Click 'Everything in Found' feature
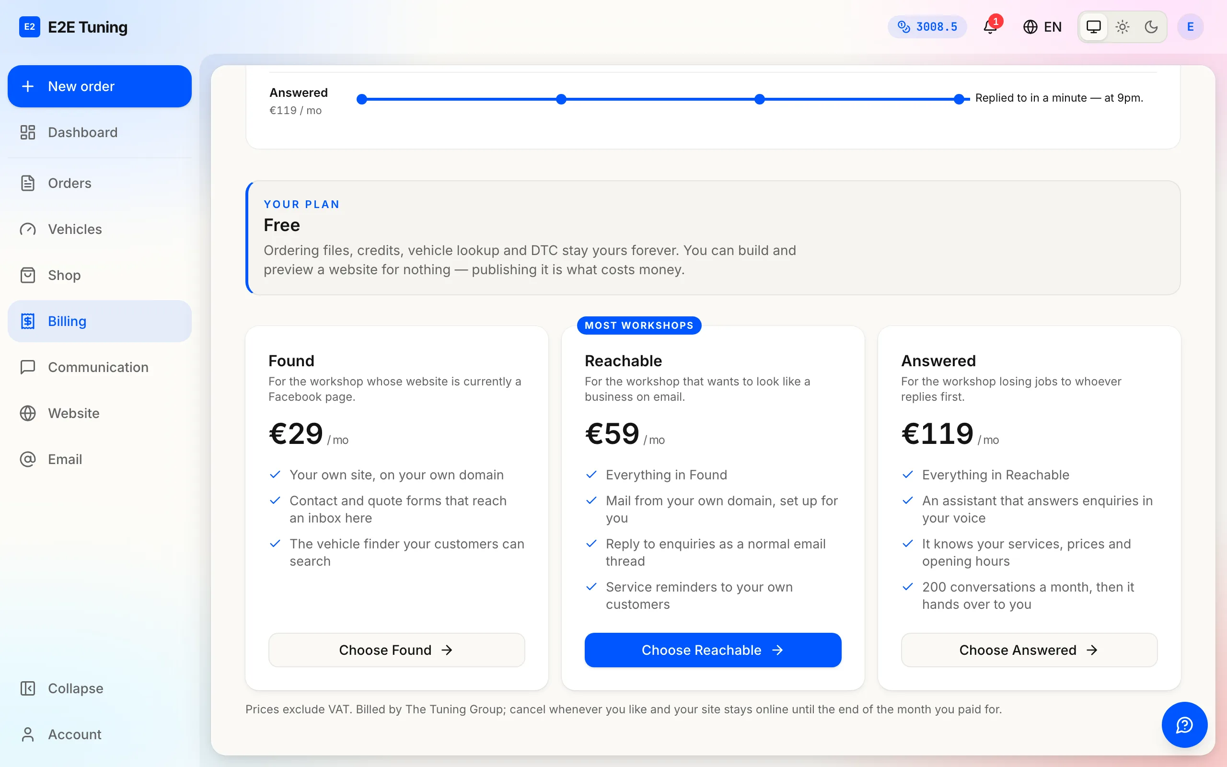 point(666,475)
